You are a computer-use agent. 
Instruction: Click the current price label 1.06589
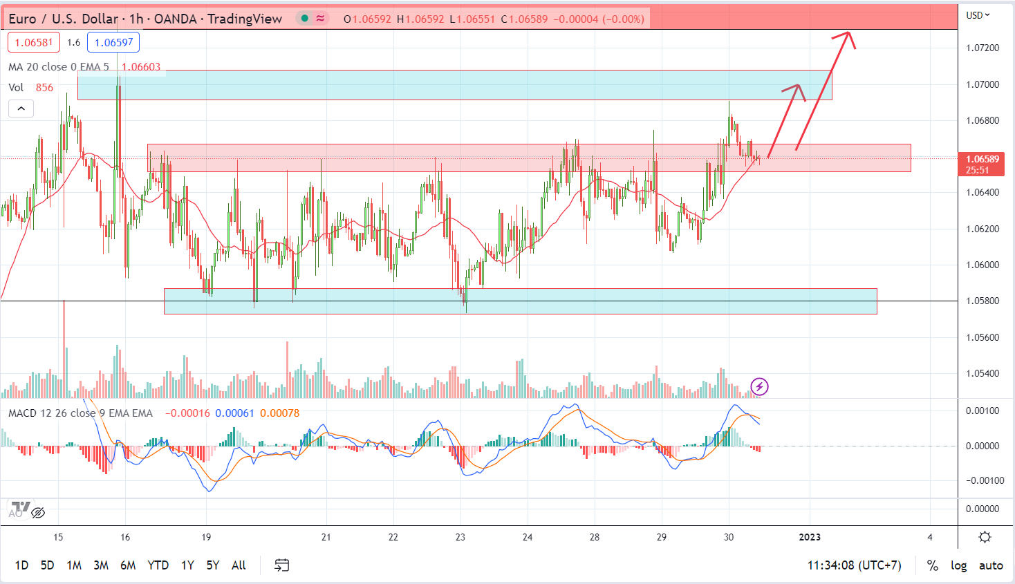[x=981, y=159]
